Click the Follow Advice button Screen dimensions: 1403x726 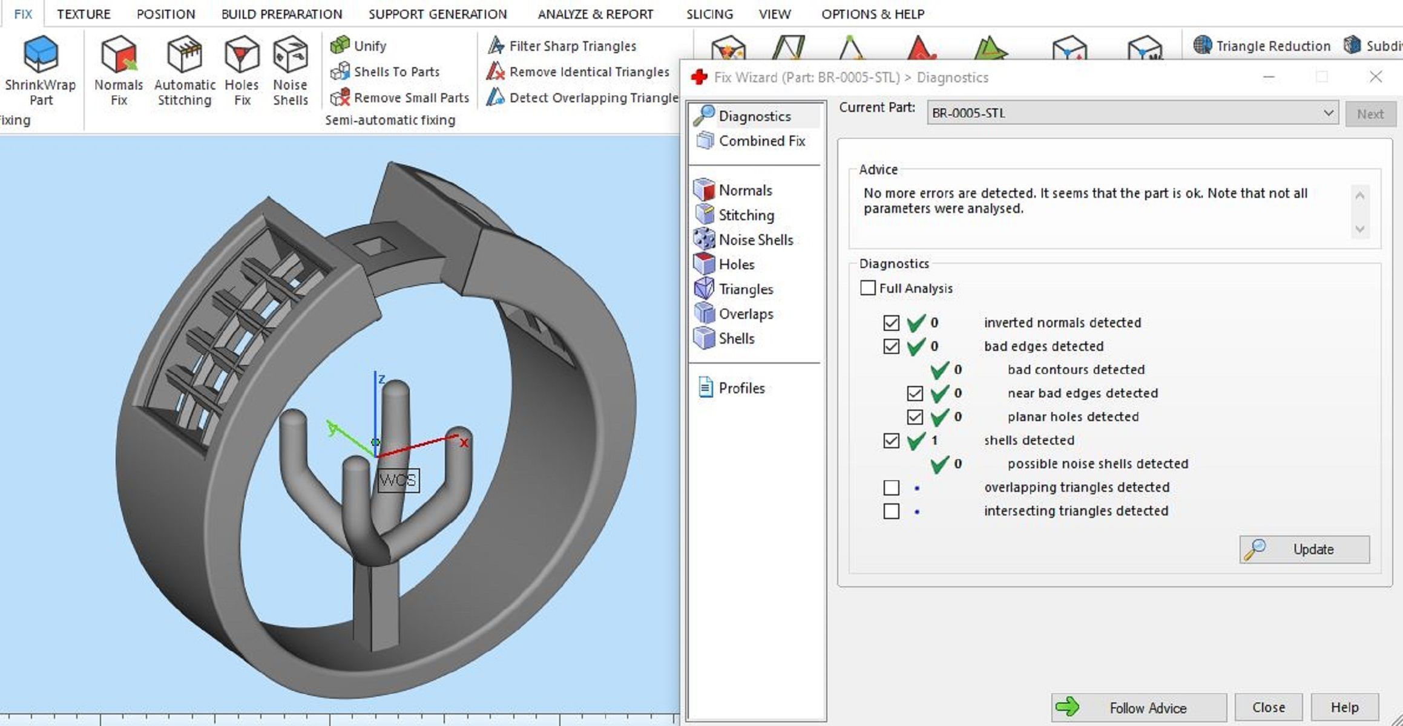point(1138,707)
